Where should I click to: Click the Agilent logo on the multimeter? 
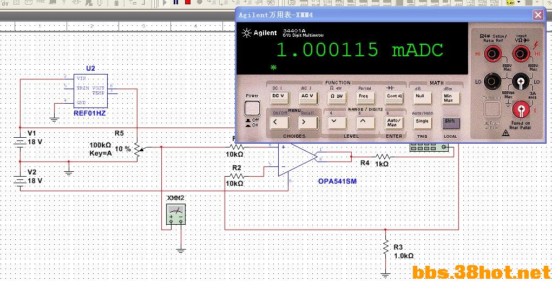(x=259, y=33)
